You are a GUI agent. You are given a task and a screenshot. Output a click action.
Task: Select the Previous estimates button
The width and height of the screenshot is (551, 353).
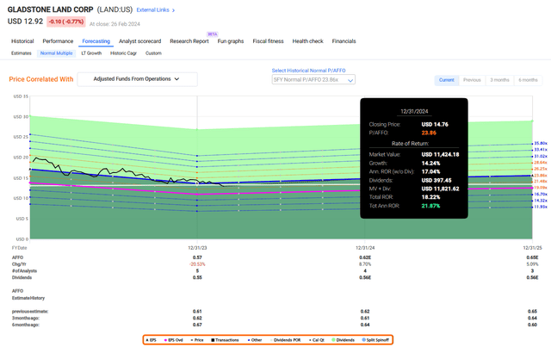(472, 80)
